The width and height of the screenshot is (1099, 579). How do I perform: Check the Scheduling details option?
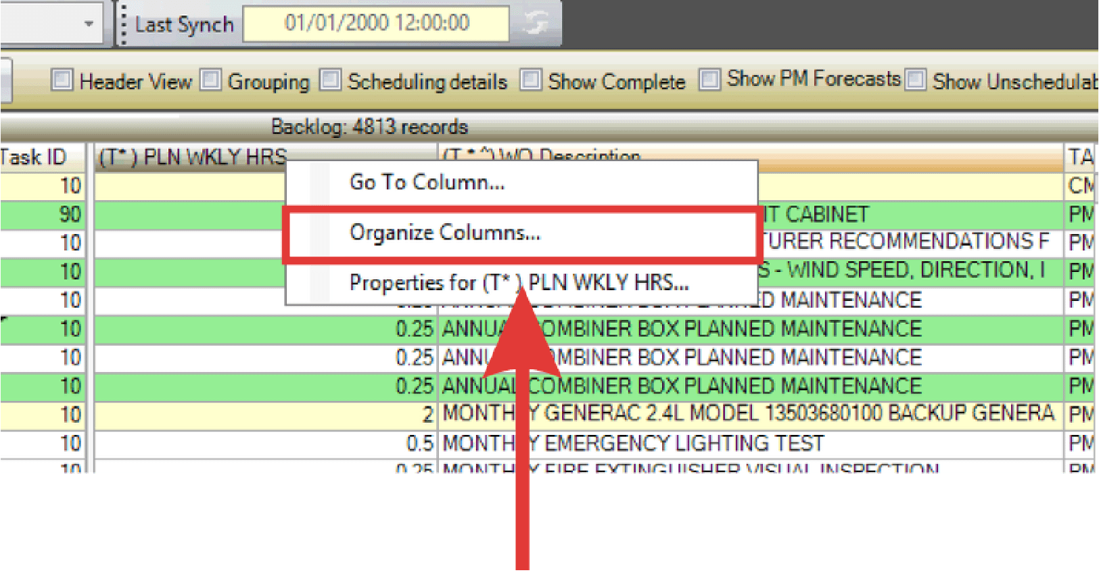click(x=330, y=80)
